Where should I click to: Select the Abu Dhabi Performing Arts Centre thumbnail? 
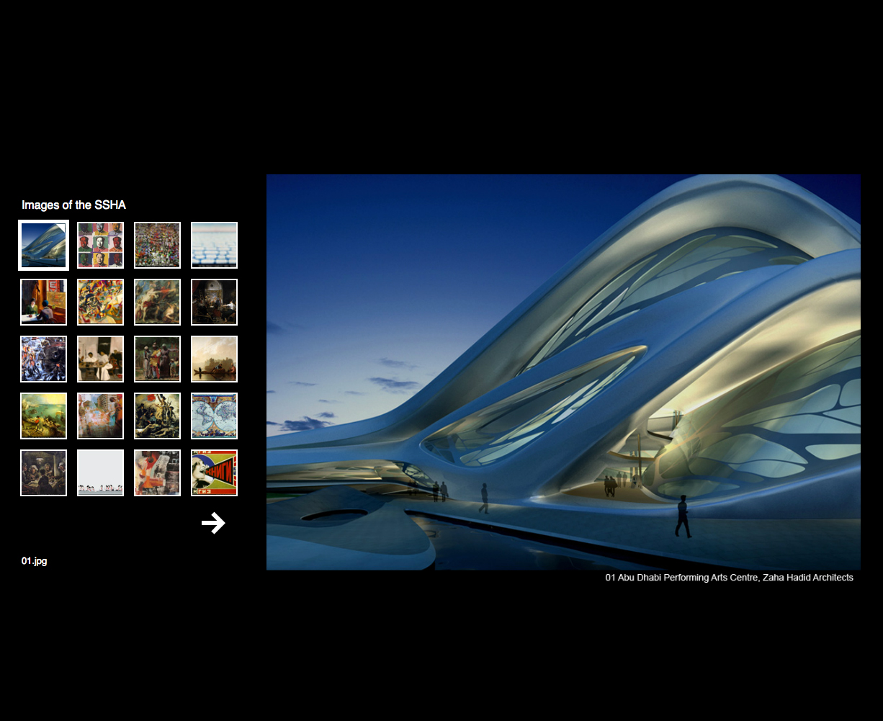(x=44, y=245)
